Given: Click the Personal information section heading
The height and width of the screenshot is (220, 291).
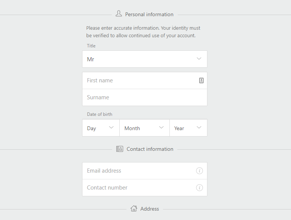Looking at the screenshot, I should coord(149,14).
